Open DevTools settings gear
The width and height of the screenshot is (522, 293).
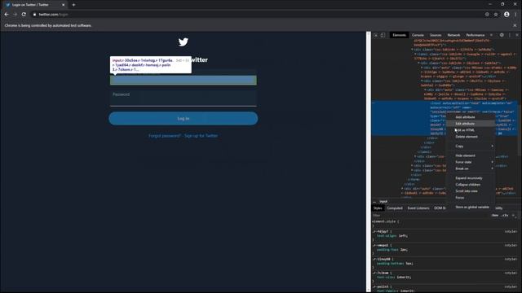click(502, 35)
